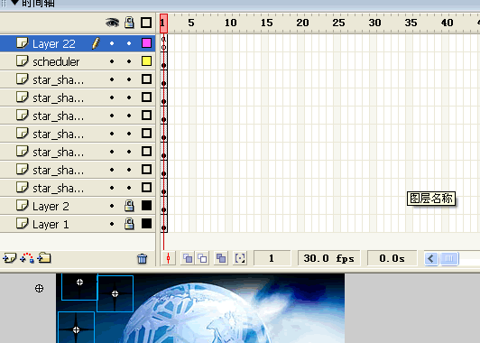Click black outline swatch of Layer 1
480x343 pixels.
146,224
